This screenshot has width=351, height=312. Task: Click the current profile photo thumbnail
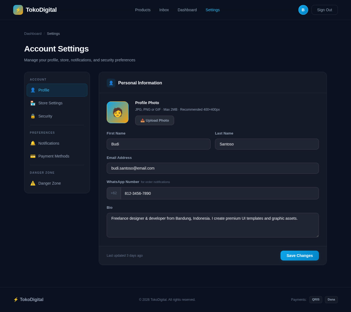click(117, 112)
